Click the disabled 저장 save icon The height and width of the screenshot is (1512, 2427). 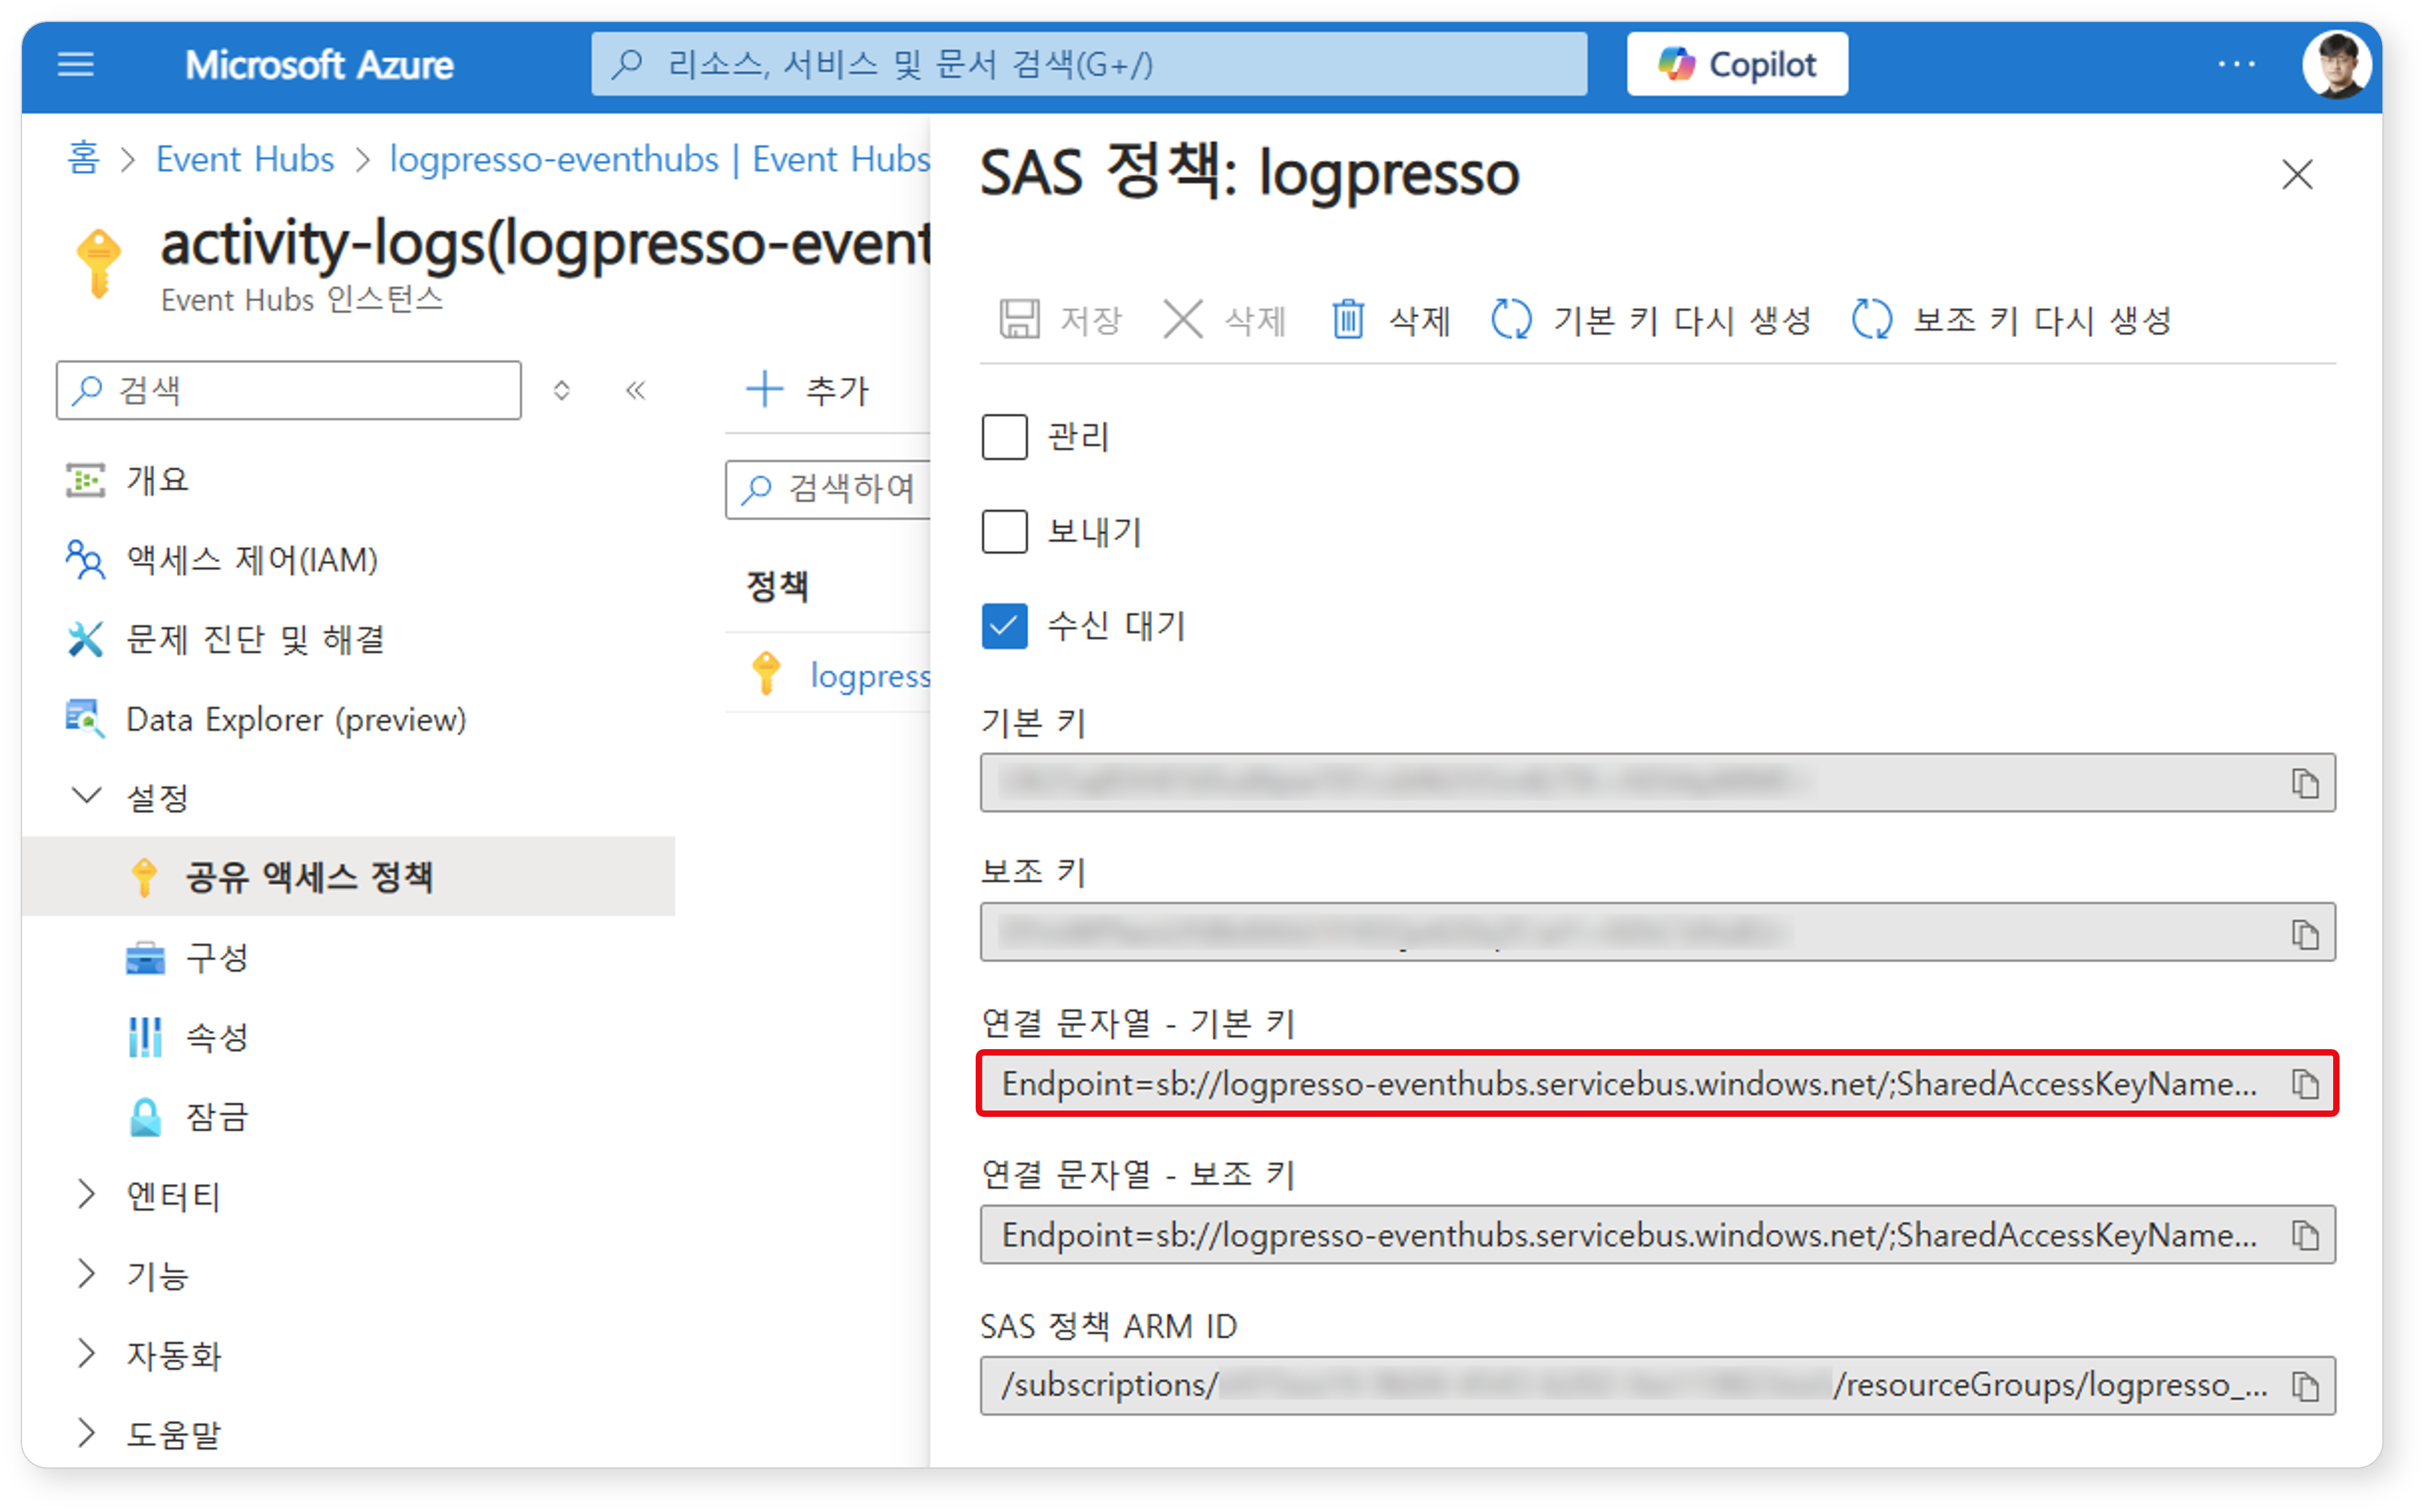point(1019,320)
